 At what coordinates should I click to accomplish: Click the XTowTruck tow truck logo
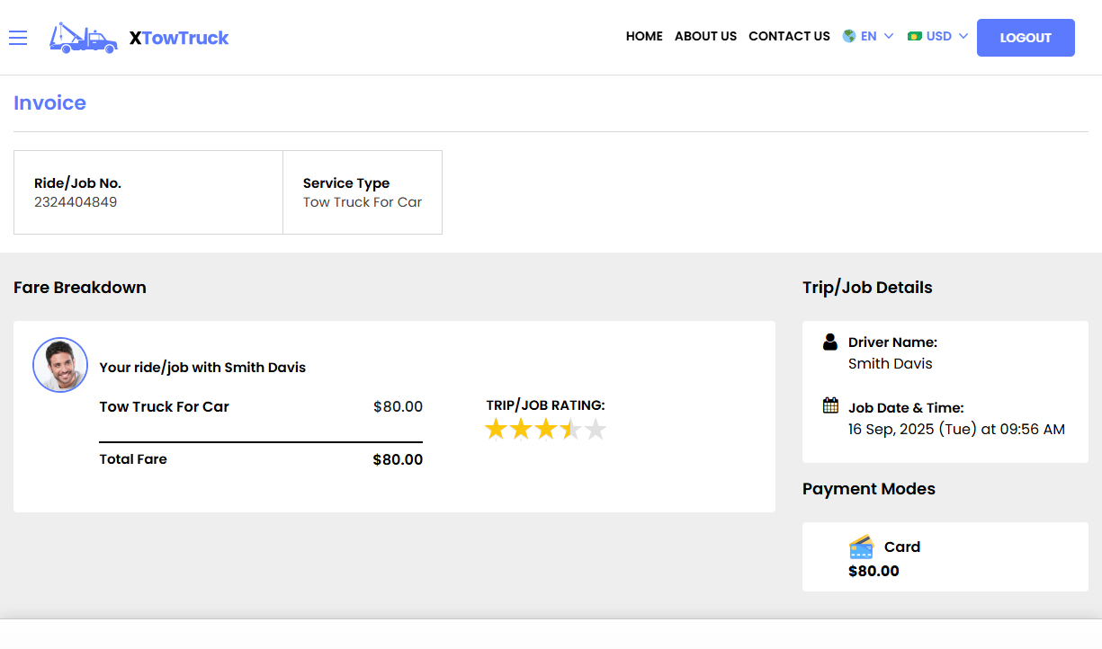point(83,38)
